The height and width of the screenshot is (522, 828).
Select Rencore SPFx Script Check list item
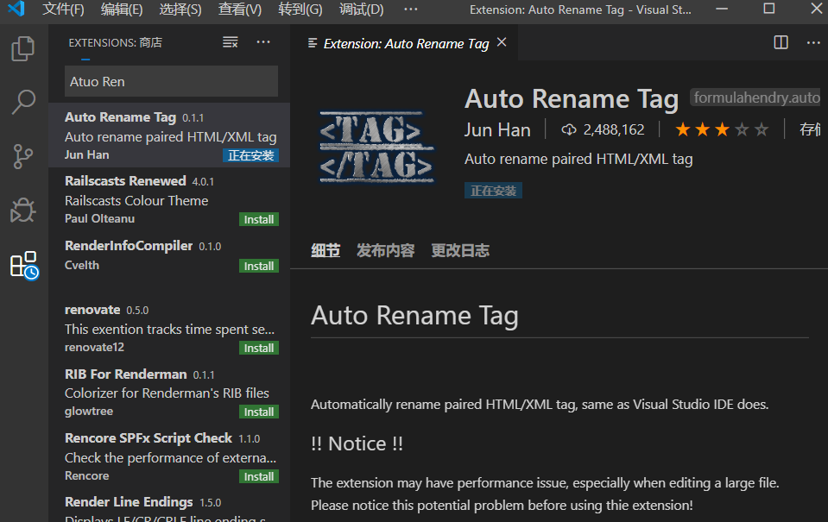click(169, 457)
